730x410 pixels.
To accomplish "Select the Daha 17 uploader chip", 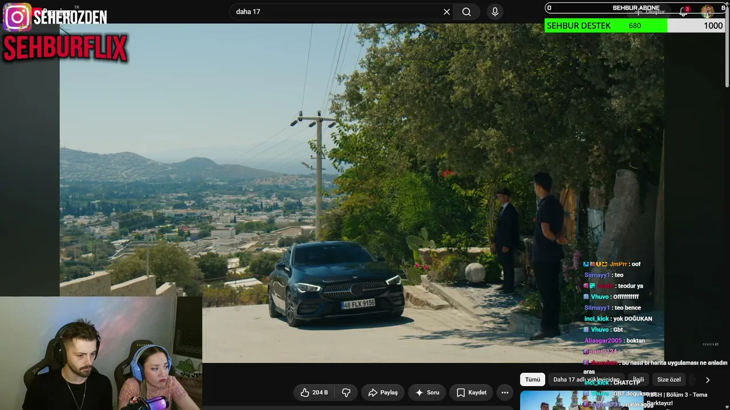I will pyautogui.click(x=586, y=380).
